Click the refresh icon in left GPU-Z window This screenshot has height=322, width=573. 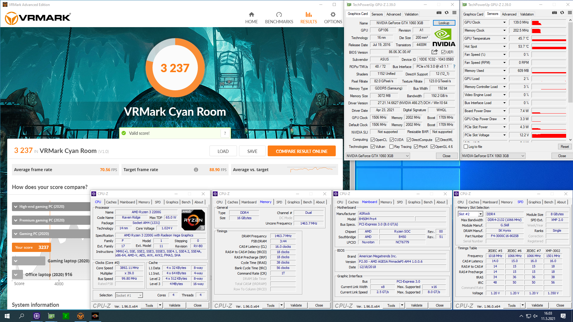pos(446,13)
